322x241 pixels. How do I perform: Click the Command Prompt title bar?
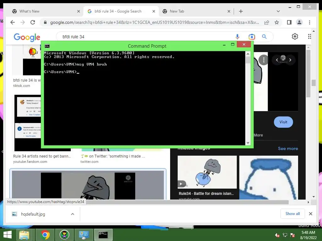[x=147, y=46]
